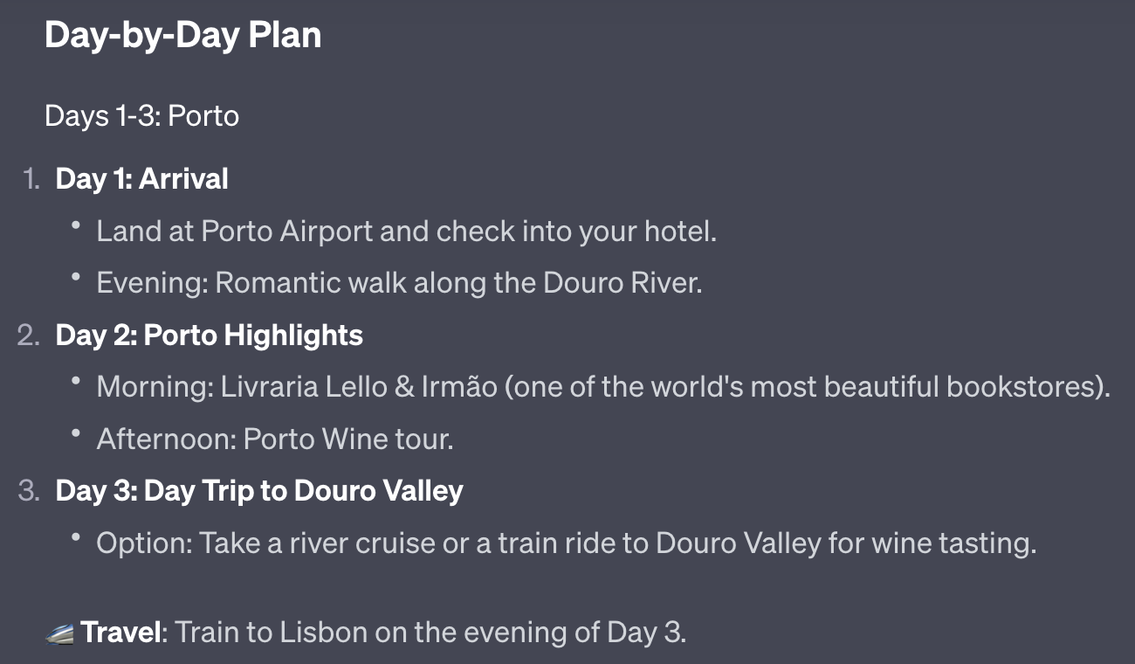Screen dimensions: 1135x664
Task: Click "Evening: Romantic walk along the Douro River"
Action: click(399, 283)
